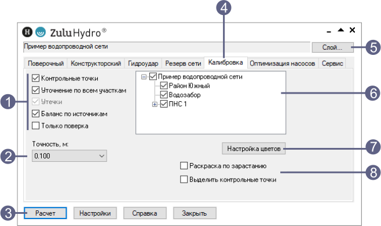The height and width of the screenshot is (226, 381).
Task: Open the Точность accuracy dropdown
Action: point(69,155)
